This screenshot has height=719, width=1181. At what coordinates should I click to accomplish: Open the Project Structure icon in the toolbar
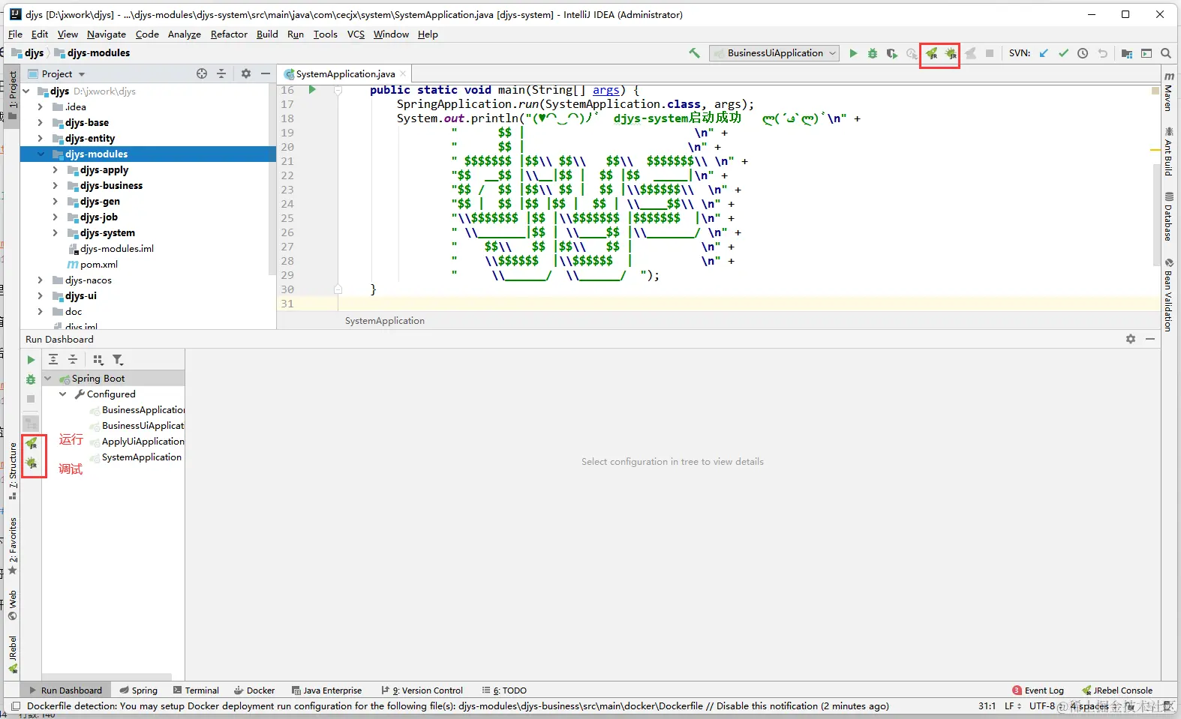point(1127,53)
